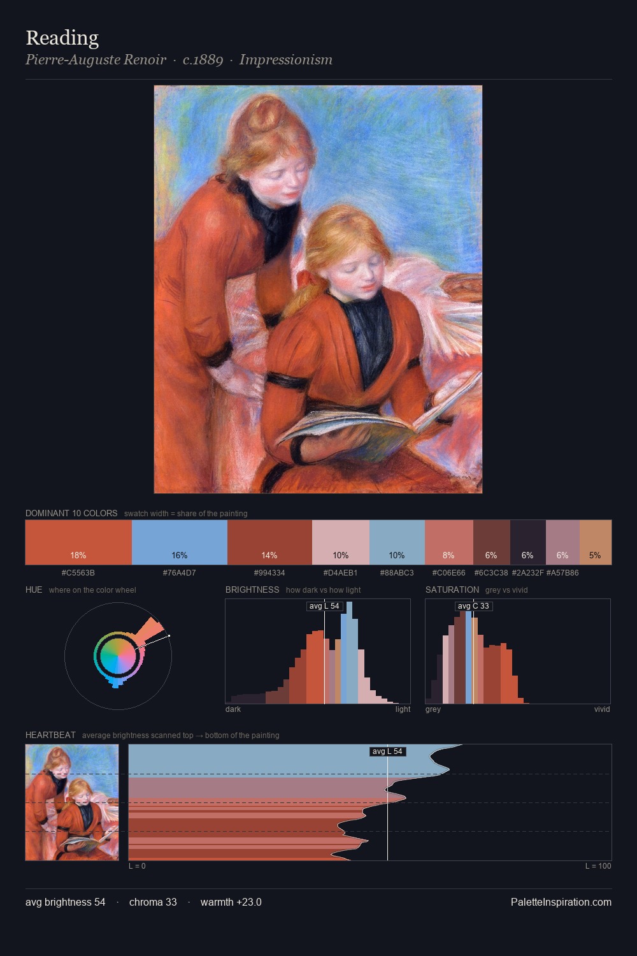Click 'avg brightness 54' in footer
Image resolution: width=637 pixels, height=956 pixels.
(x=66, y=902)
